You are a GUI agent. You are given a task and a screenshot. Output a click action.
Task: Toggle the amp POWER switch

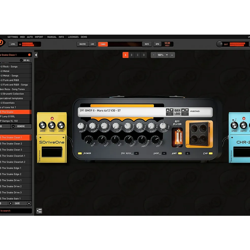coord(80,153)
